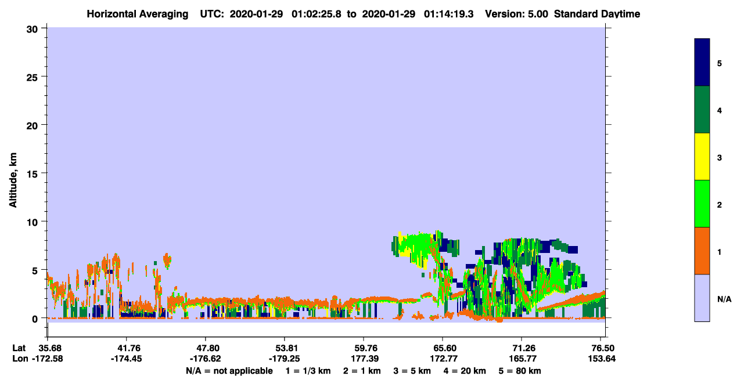755x387 pixels.
Task: Click longitude value 172.77
Action: pos(443,359)
